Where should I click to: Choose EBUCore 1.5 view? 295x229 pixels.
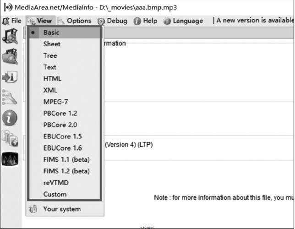click(x=65, y=136)
